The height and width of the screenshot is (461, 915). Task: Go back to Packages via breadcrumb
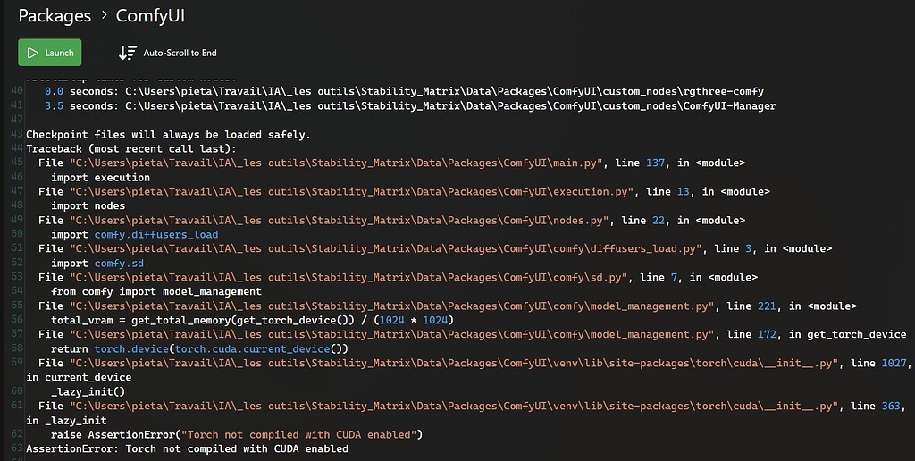coord(55,16)
